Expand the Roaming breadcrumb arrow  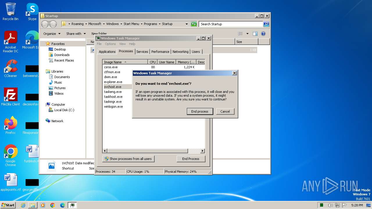pyautogui.click(x=86, y=24)
